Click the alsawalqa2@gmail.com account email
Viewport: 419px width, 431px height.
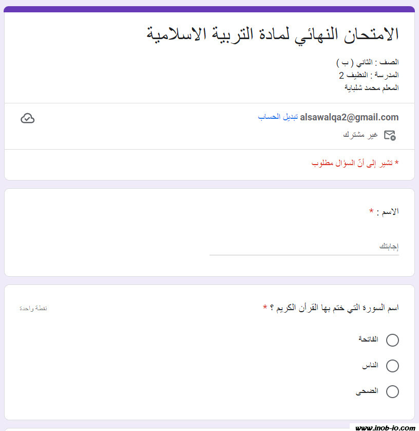tap(349, 117)
